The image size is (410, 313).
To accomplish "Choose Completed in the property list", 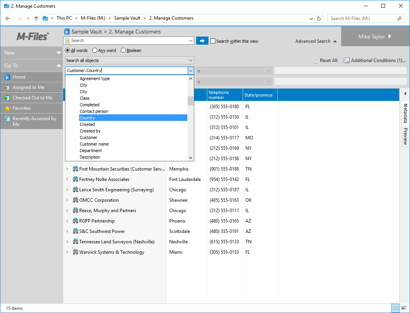I will (133, 105).
